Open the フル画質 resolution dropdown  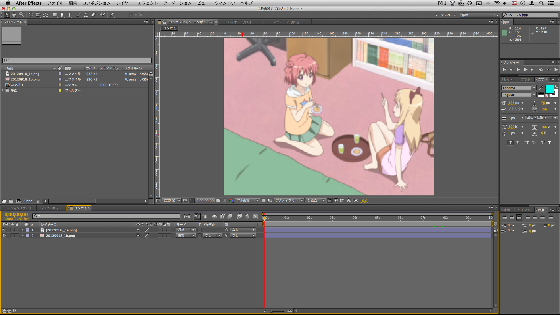tap(247, 201)
